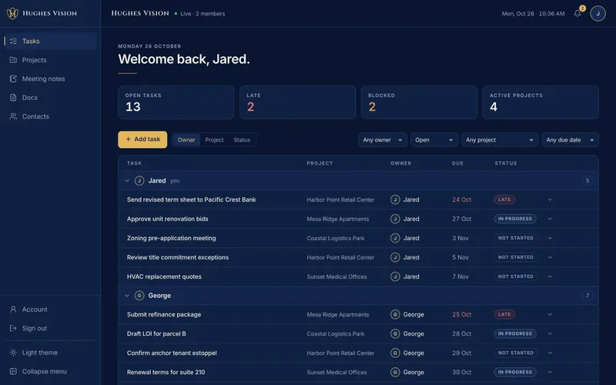Click the George group task count badge
The height and width of the screenshot is (385, 616).
[x=588, y=296]
